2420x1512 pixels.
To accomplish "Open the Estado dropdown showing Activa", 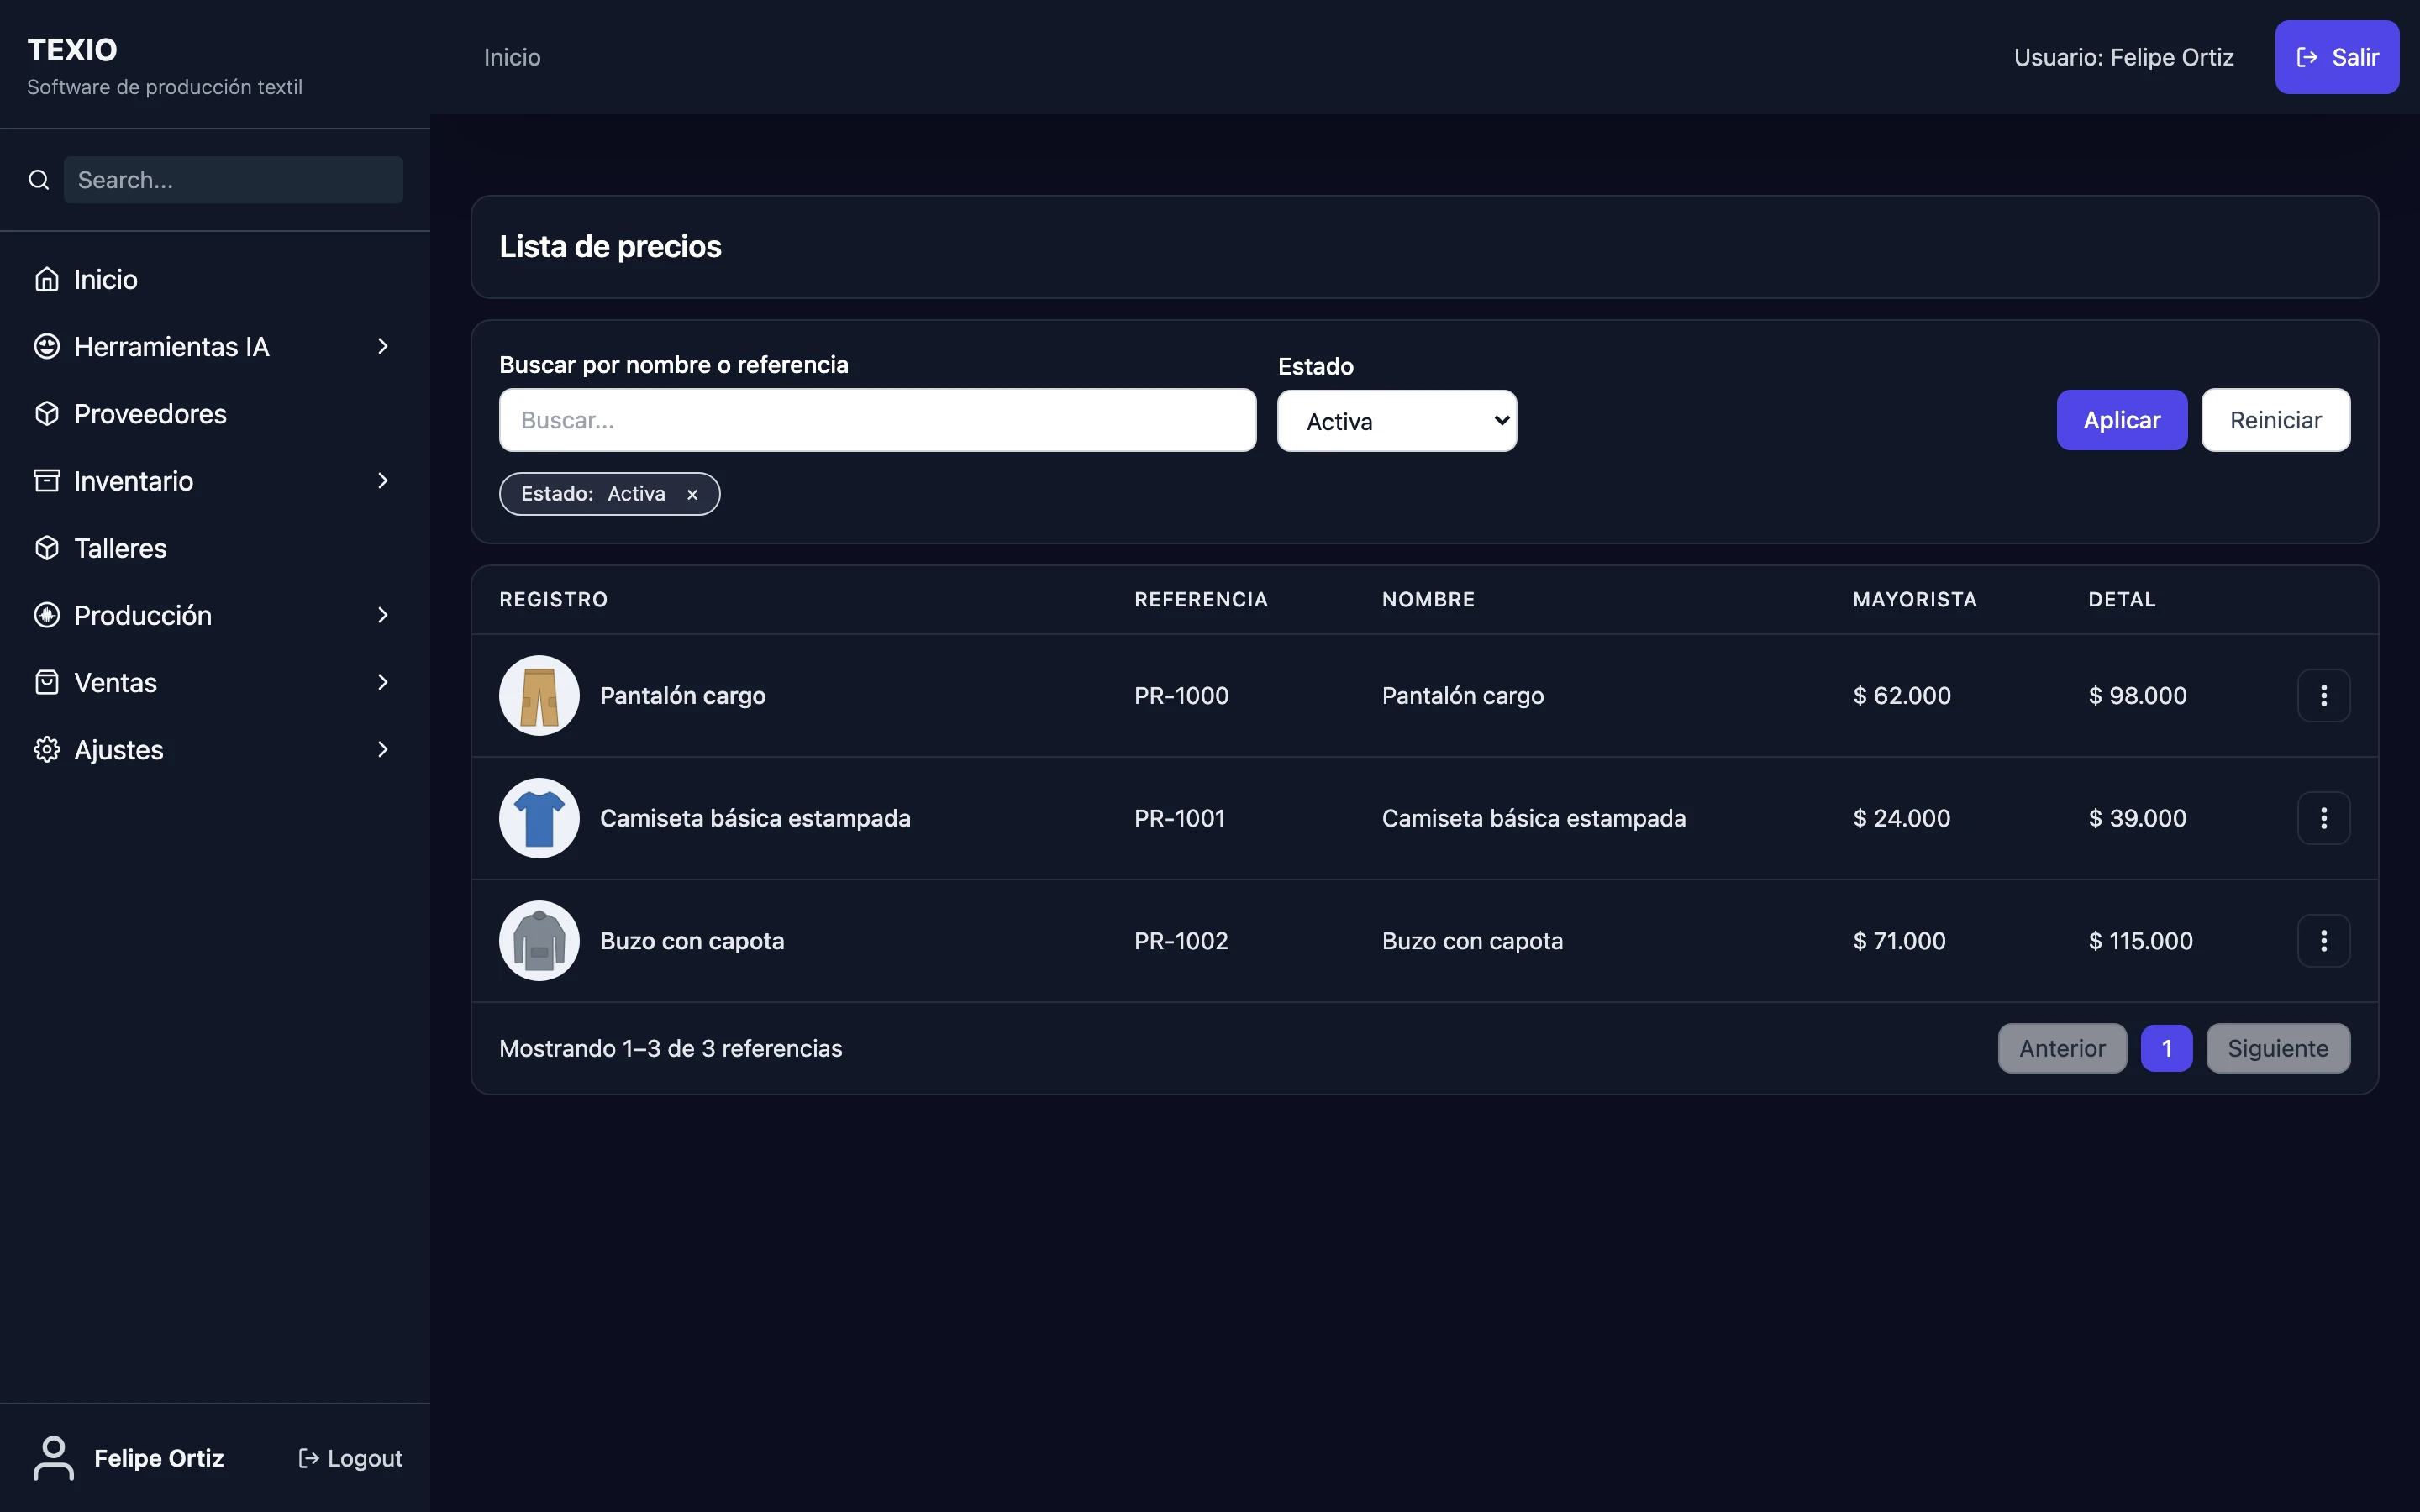I will tap(1397, 421).
